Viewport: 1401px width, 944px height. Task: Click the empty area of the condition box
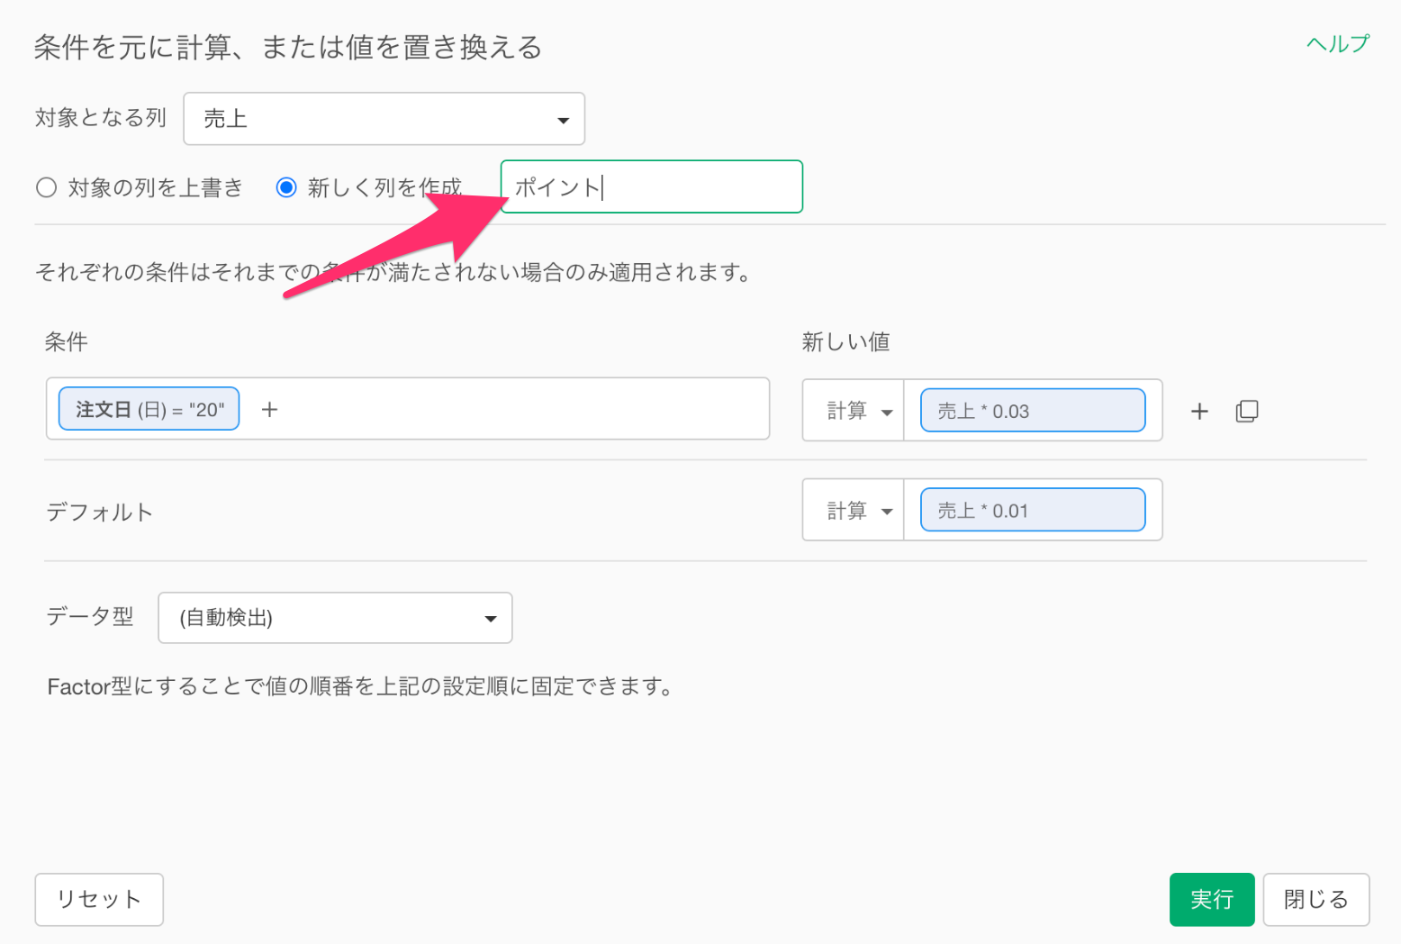pos(522,410)
